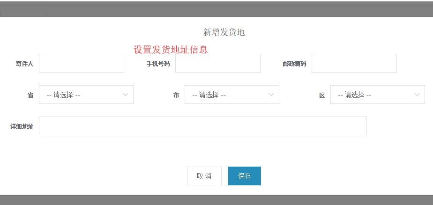Open the 区 district dropdown

click(378, 95)
